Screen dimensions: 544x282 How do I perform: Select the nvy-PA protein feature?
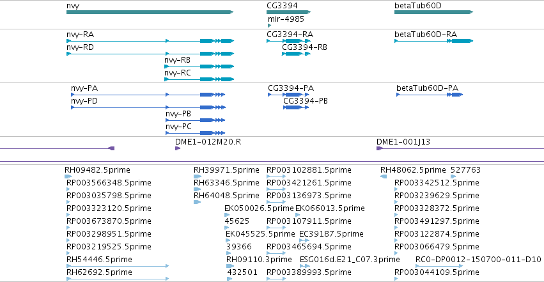pyautogui.click(x=148, y=95)
